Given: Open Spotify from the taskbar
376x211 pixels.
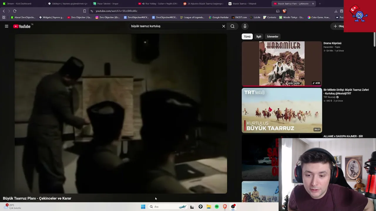Looking at the screenshot, I should point(217,207).
